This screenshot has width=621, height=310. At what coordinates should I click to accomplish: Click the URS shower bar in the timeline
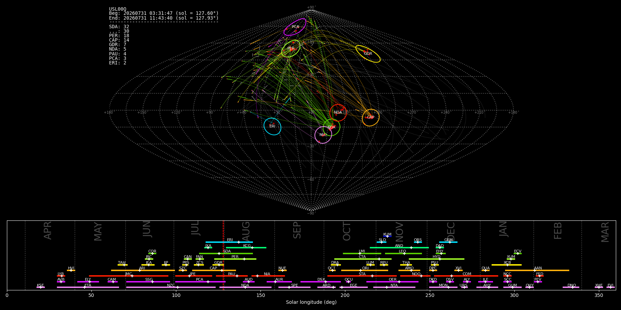464,287
